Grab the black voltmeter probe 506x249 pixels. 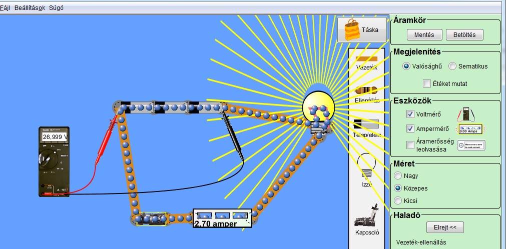tap(233, 135)
